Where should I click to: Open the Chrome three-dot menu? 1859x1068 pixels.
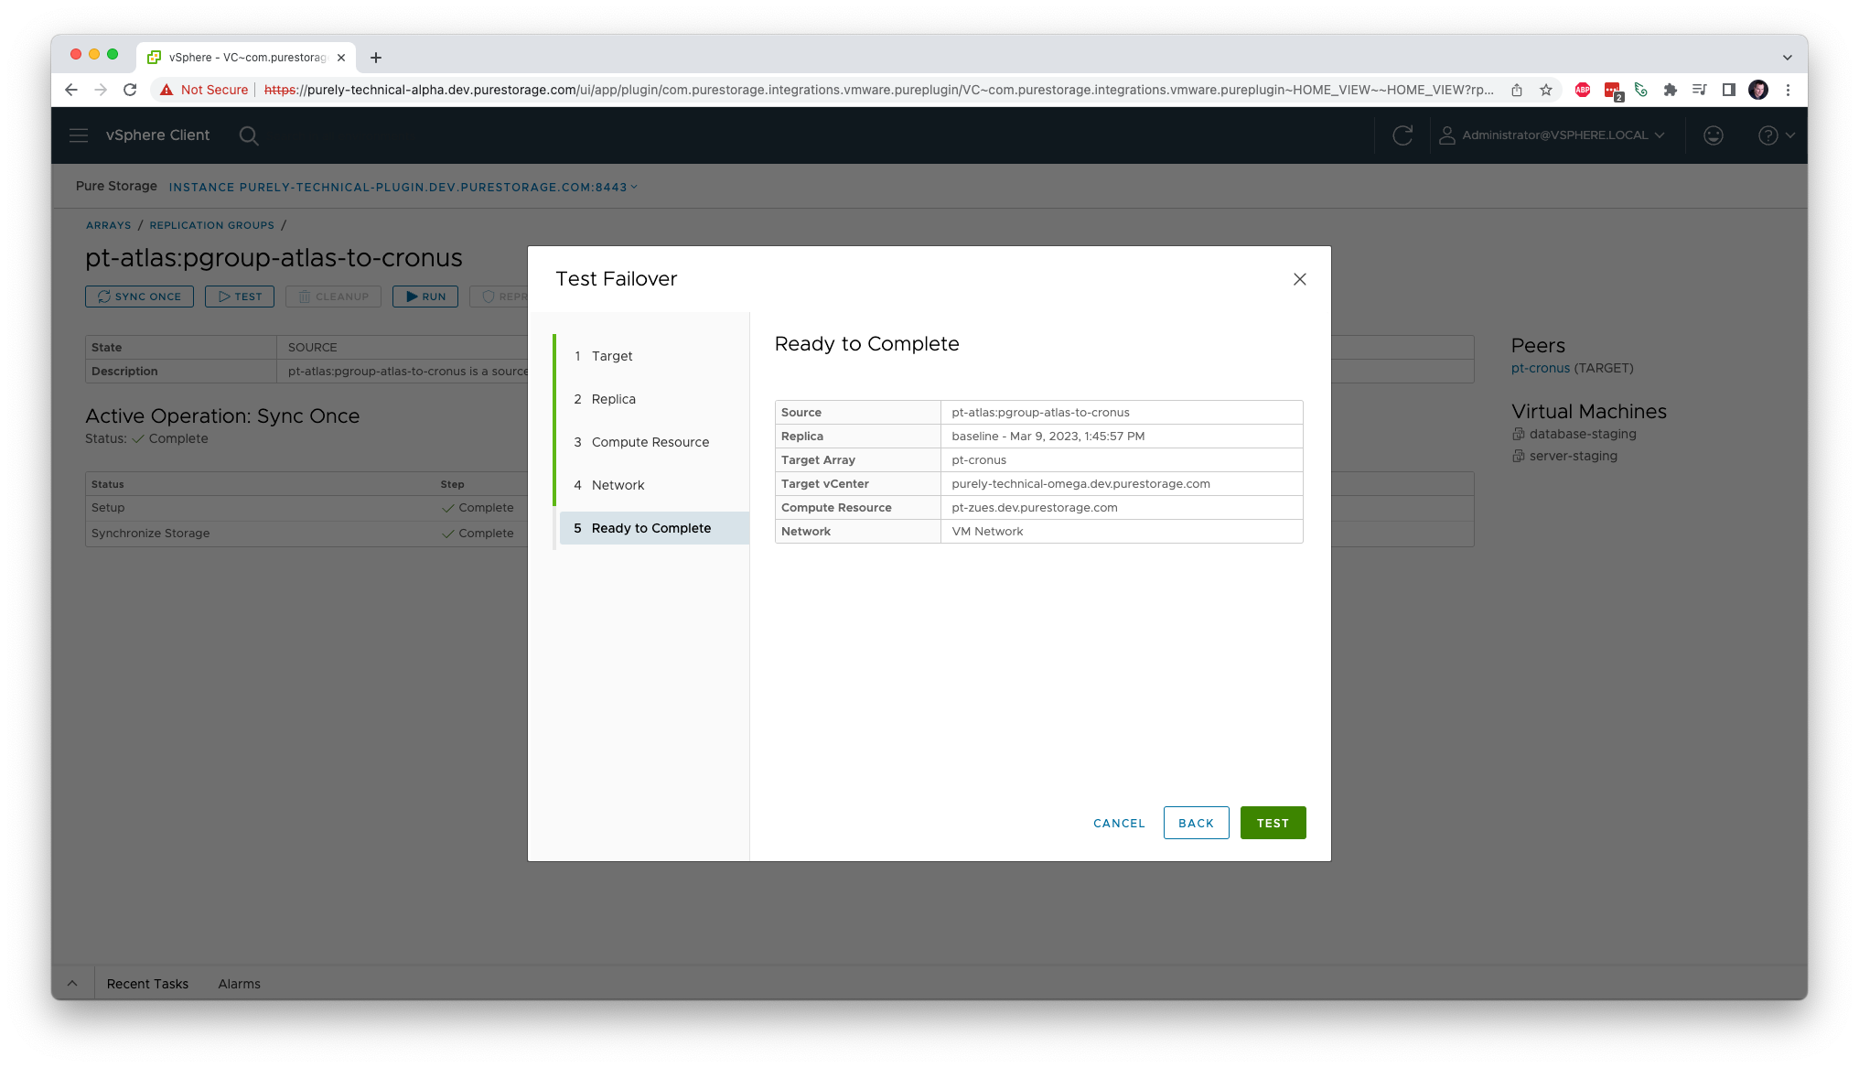pyautogui.click(x=1788, y=90)
